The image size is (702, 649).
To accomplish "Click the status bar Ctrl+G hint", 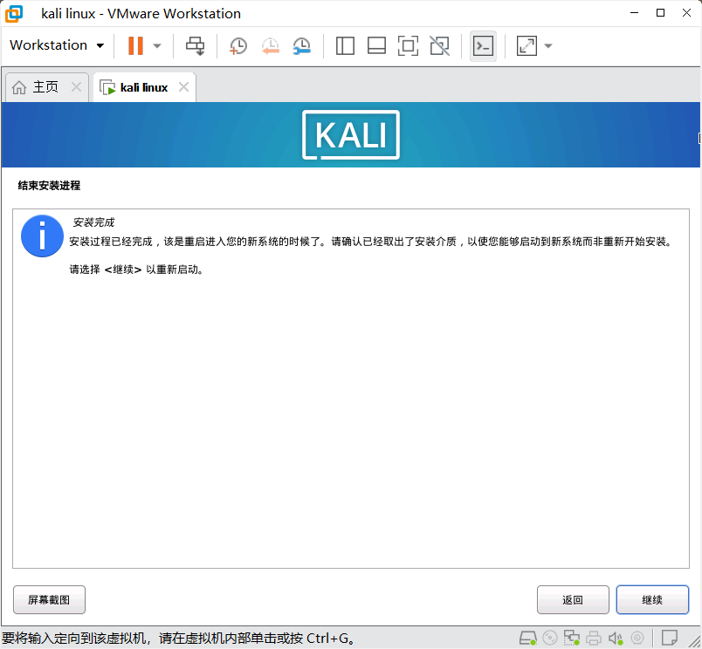I will pyautogui.click(x=179, y=638).
